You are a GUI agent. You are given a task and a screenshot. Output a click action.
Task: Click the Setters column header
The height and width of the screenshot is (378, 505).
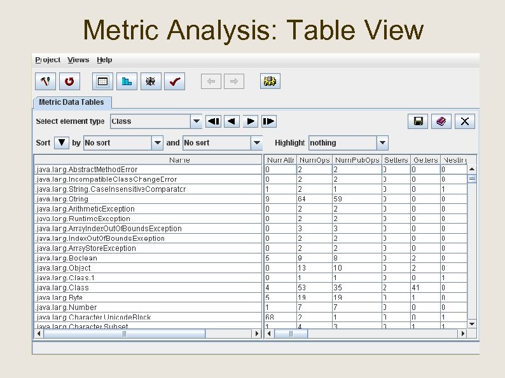coord(396,160)
